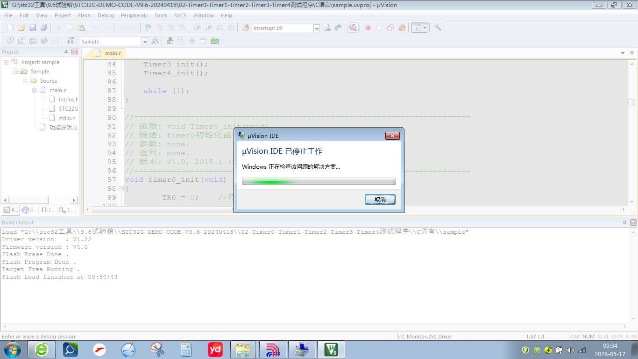The image size is (638, 359).
Task: Click the Build target icon
Action: point(21,41)
